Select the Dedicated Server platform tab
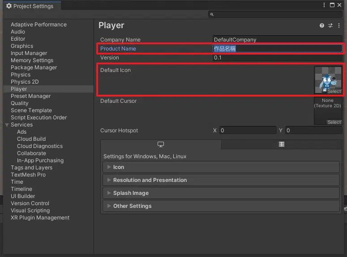 [282, 144]
